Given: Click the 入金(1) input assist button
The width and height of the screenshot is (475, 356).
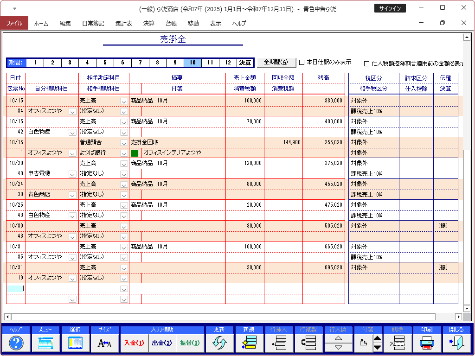Looking at the screenshot, I should (134, 343).
